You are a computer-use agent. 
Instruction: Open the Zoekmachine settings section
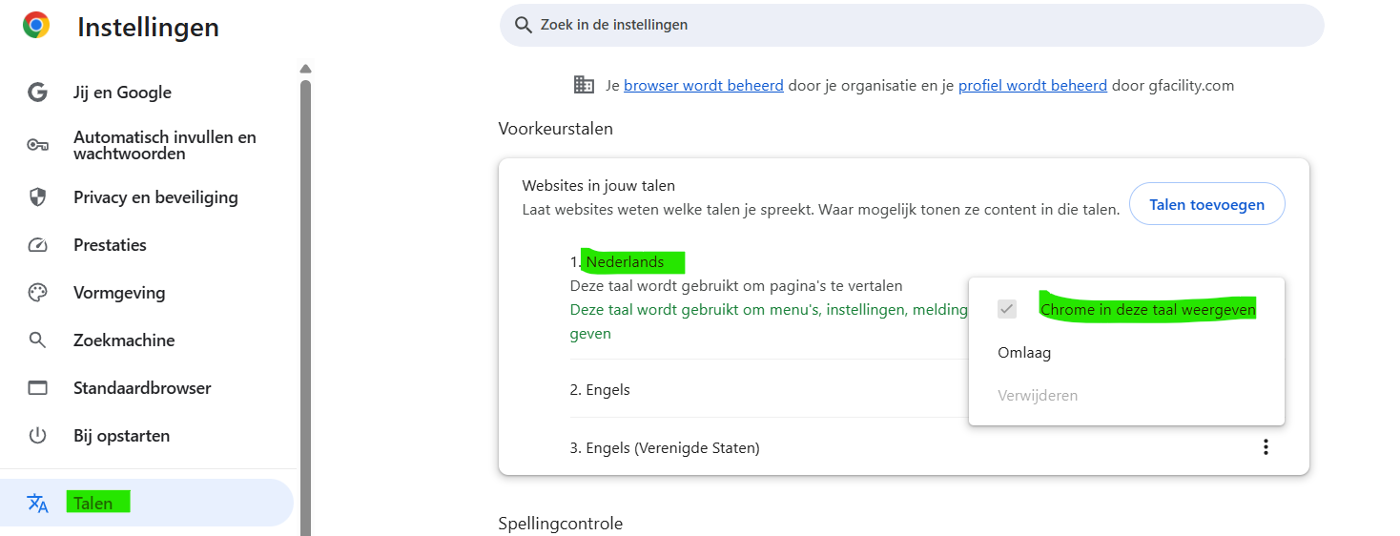(124, 340)
